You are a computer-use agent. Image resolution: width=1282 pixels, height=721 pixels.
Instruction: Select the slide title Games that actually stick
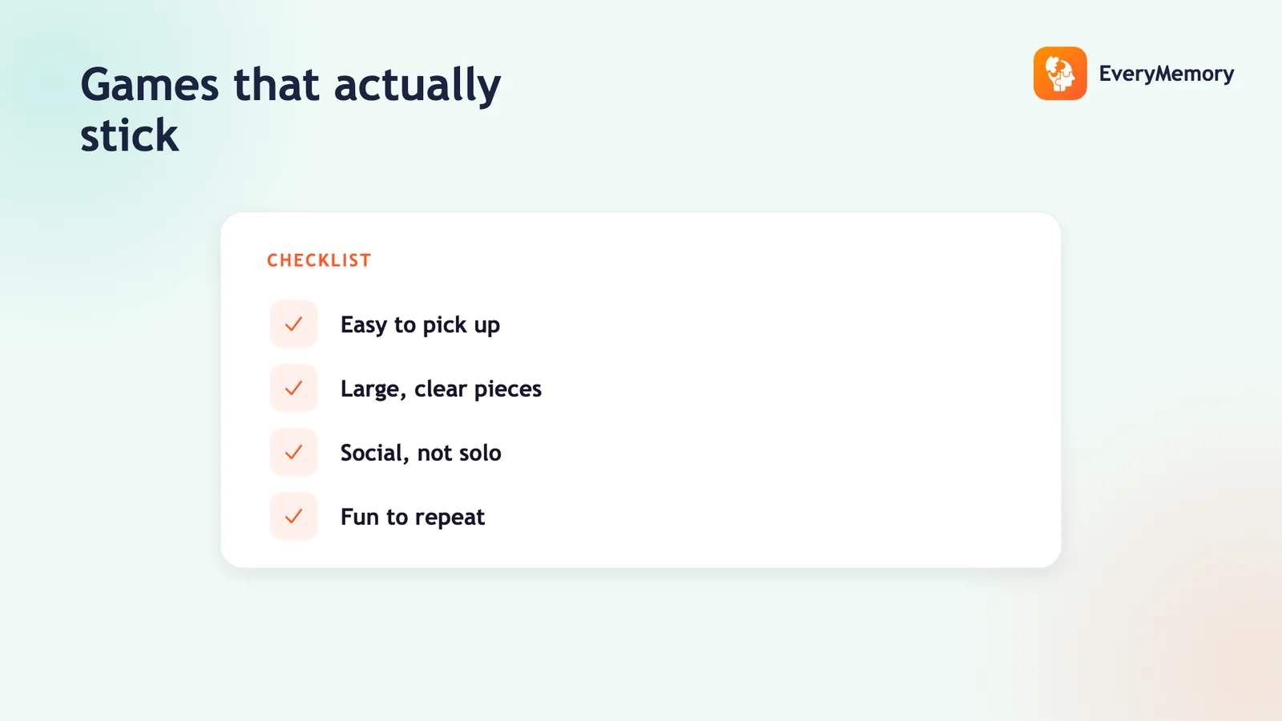point(291,109)
